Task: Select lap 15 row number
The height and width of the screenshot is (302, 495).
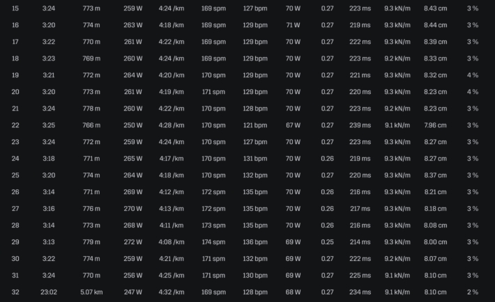Action: [x=15, y=8]
